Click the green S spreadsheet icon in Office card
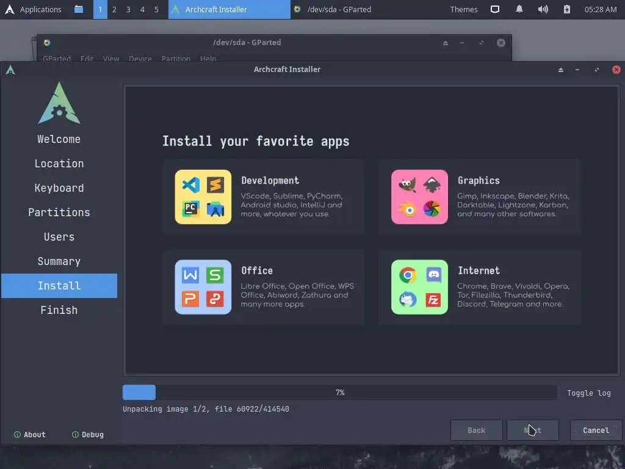This screenshot has width=625, height=469. [215, 275]
